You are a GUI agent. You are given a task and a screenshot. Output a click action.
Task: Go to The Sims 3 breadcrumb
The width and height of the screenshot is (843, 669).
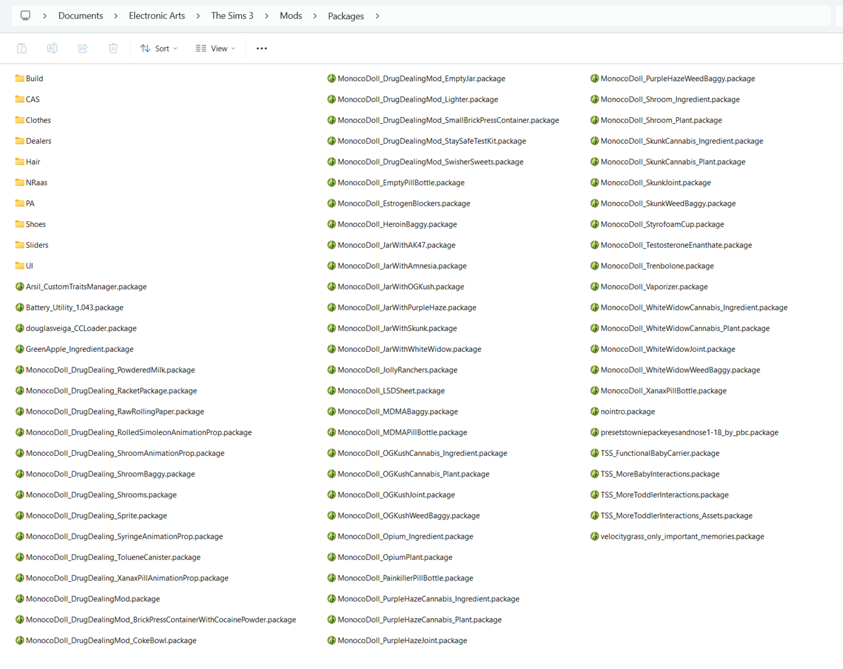(x=232, y=16)
